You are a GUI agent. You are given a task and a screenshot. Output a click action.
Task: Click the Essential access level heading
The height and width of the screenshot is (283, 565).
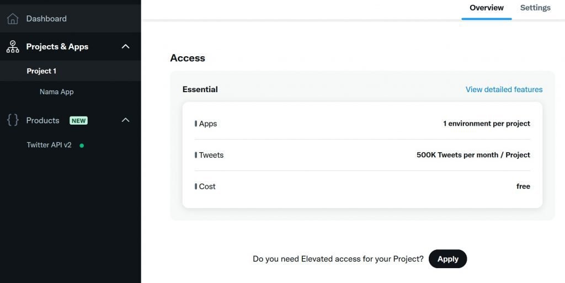point(200,89)
